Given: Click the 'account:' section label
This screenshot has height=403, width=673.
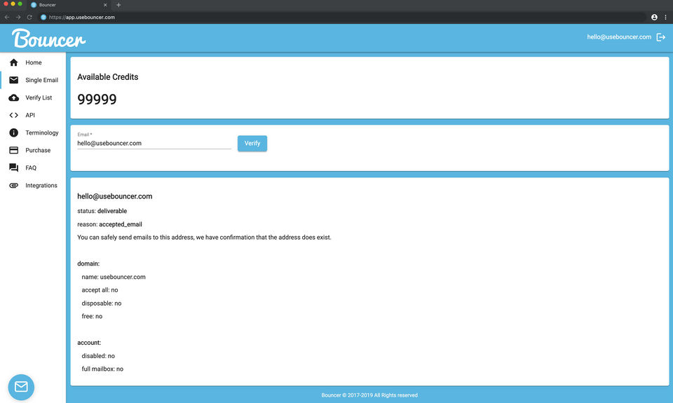Looking at the screenshot, I should [x=89, y=343].
